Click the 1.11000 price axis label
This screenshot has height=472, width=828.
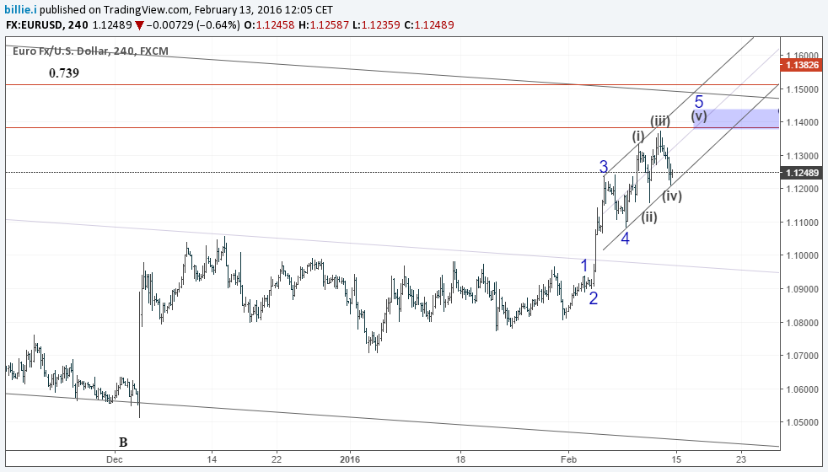[x=803, y=223]
